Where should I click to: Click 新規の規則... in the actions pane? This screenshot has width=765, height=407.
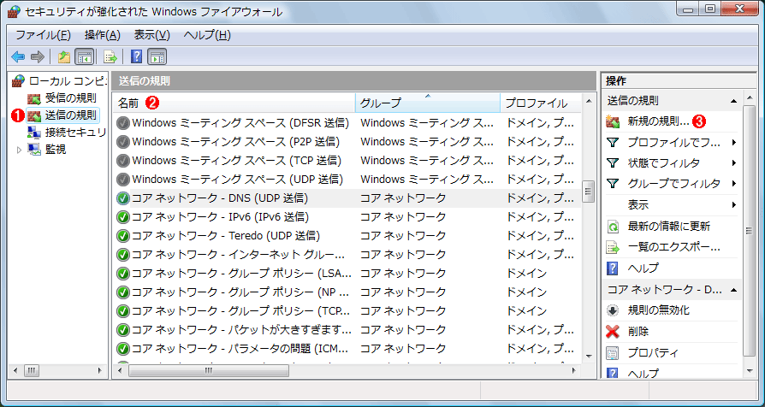[x=658, y=122]
